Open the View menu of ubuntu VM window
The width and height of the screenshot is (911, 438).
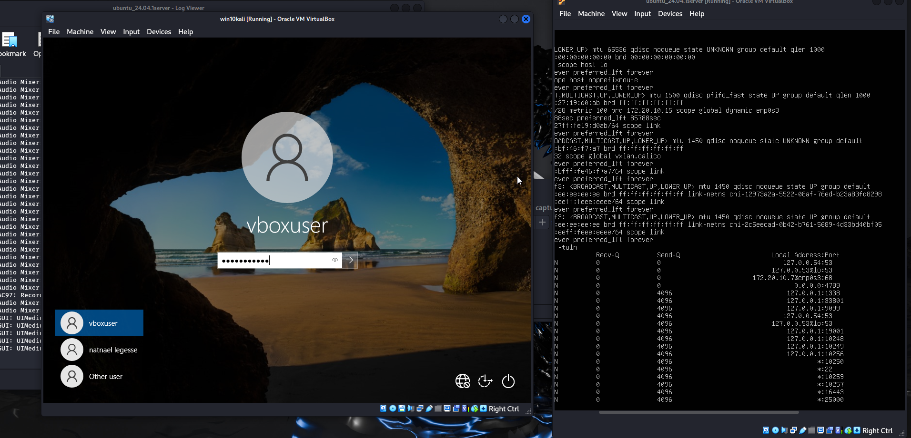619,14
